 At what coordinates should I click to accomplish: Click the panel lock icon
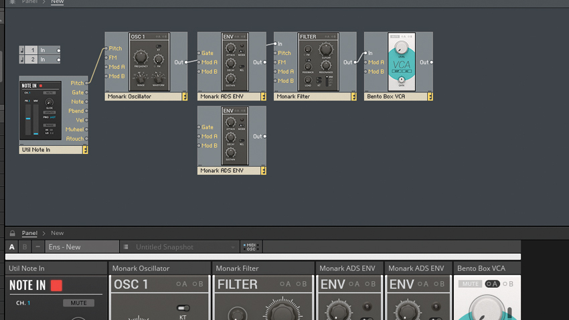coord(12,233)
